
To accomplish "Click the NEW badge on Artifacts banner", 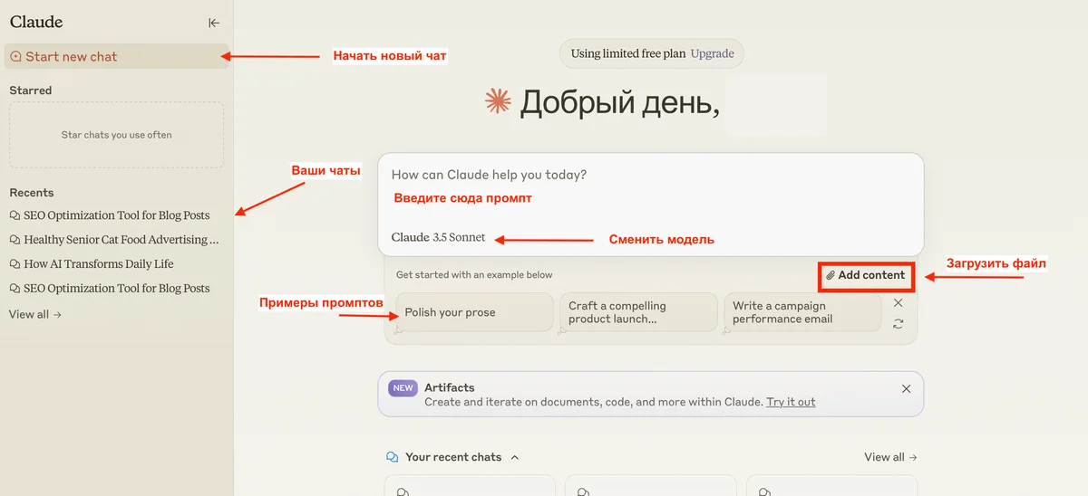I will tap(403, 388).
